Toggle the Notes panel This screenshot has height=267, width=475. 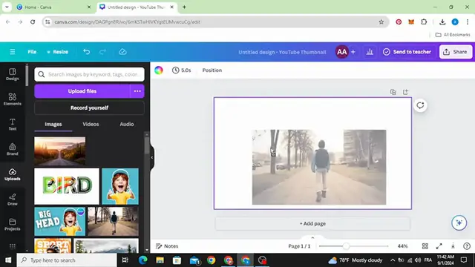pos(167,246)
